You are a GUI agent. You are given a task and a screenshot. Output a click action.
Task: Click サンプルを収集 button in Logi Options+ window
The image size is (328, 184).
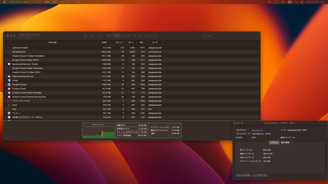pos(243,175)
